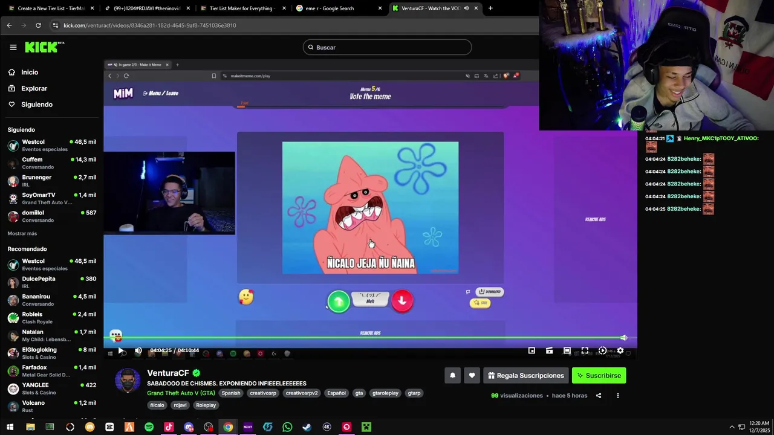Open the YANGLEE recommended channel

pyautogui.click(x=51, y=388)
